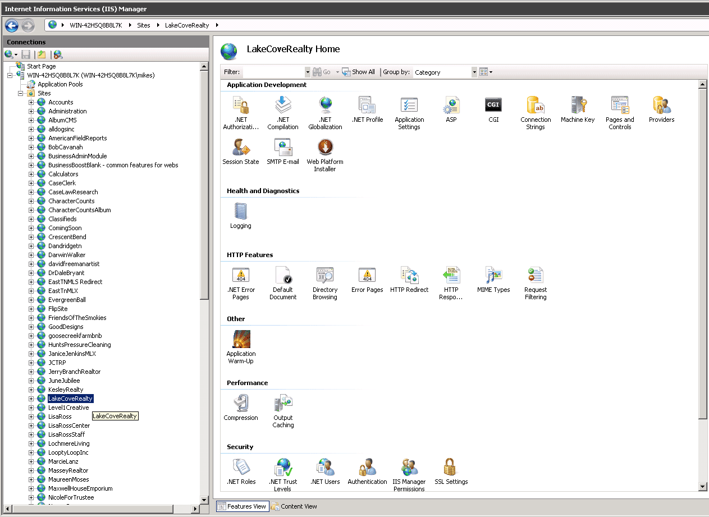
Task: Expand the AlbumCMS site node
Action: pyautogui.click(x=31, y=120)
